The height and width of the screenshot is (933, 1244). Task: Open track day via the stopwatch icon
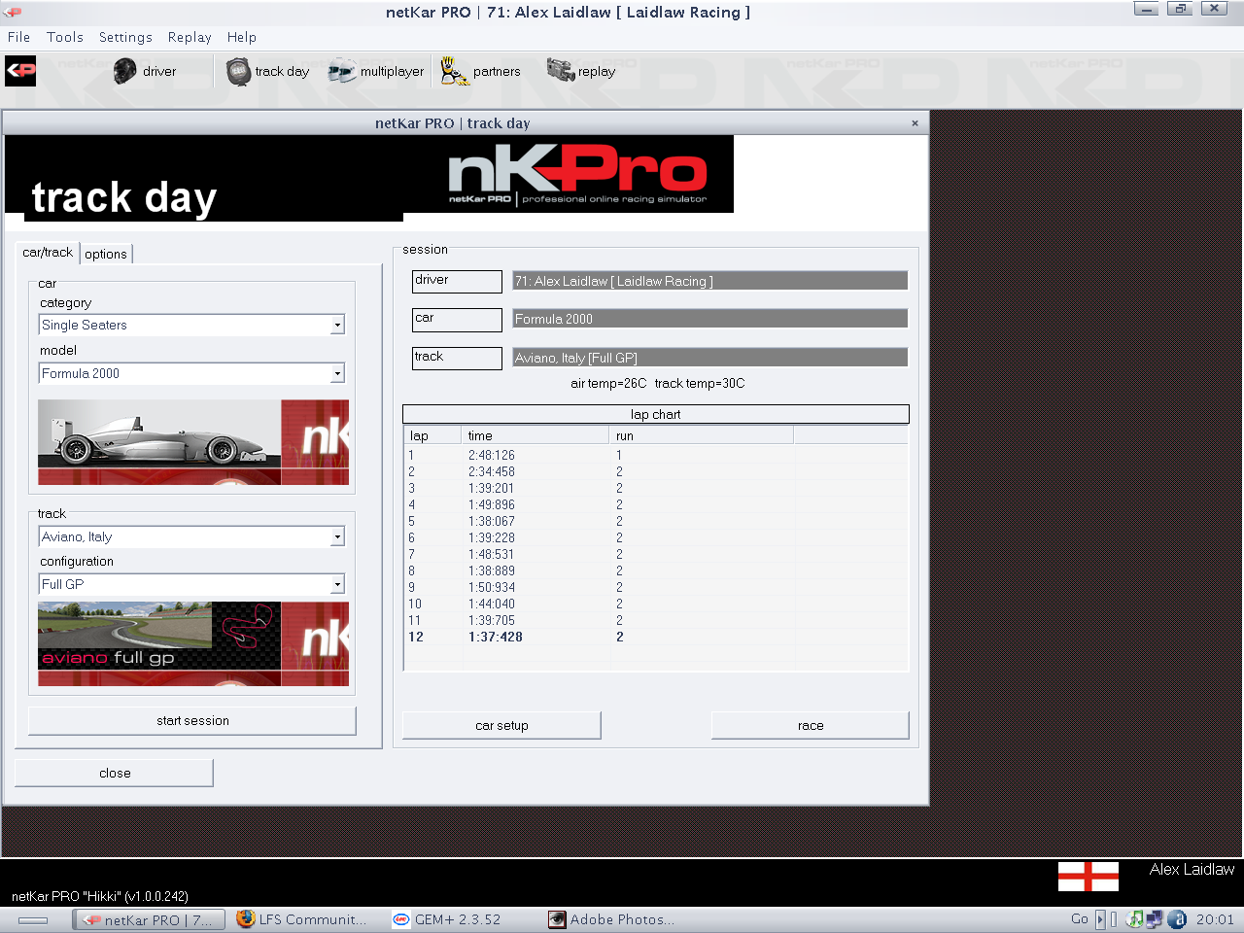pos(267,71)
